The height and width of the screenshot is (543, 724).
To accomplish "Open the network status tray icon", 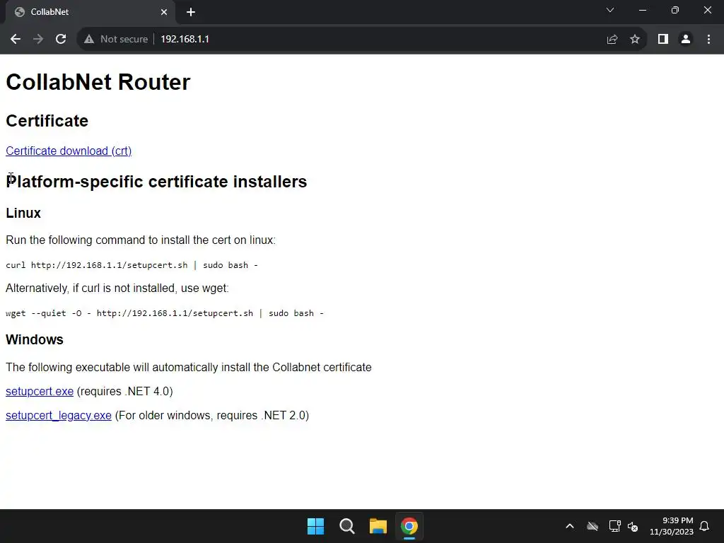I will 614,526.
